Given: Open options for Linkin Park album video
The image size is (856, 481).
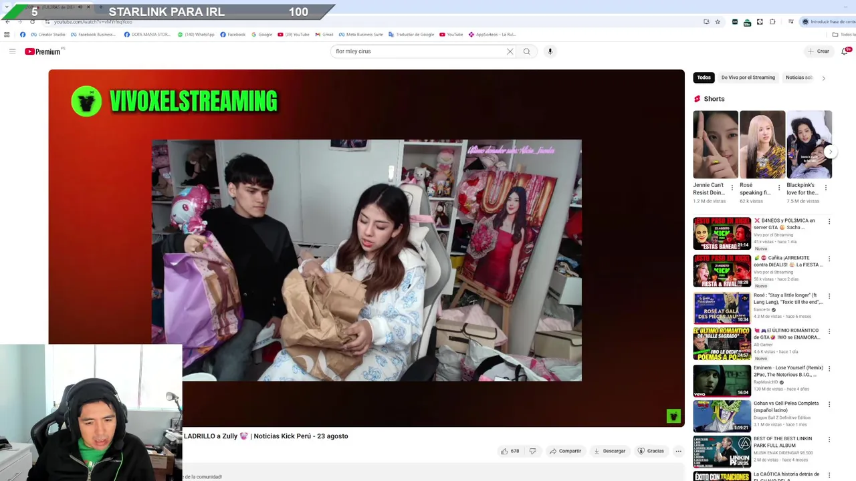Looking at the screenshot, I should coord(829,440).
